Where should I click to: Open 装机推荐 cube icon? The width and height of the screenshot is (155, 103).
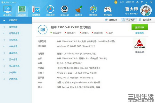[93, 11]
